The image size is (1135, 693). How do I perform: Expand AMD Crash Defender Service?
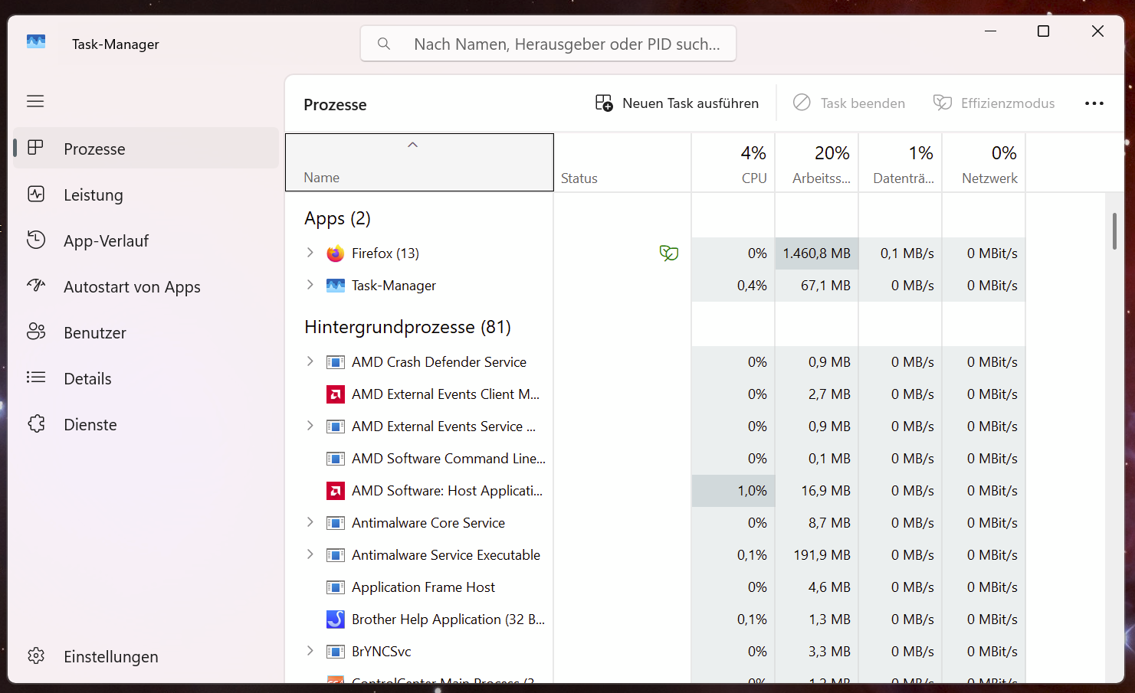[310, 361]
